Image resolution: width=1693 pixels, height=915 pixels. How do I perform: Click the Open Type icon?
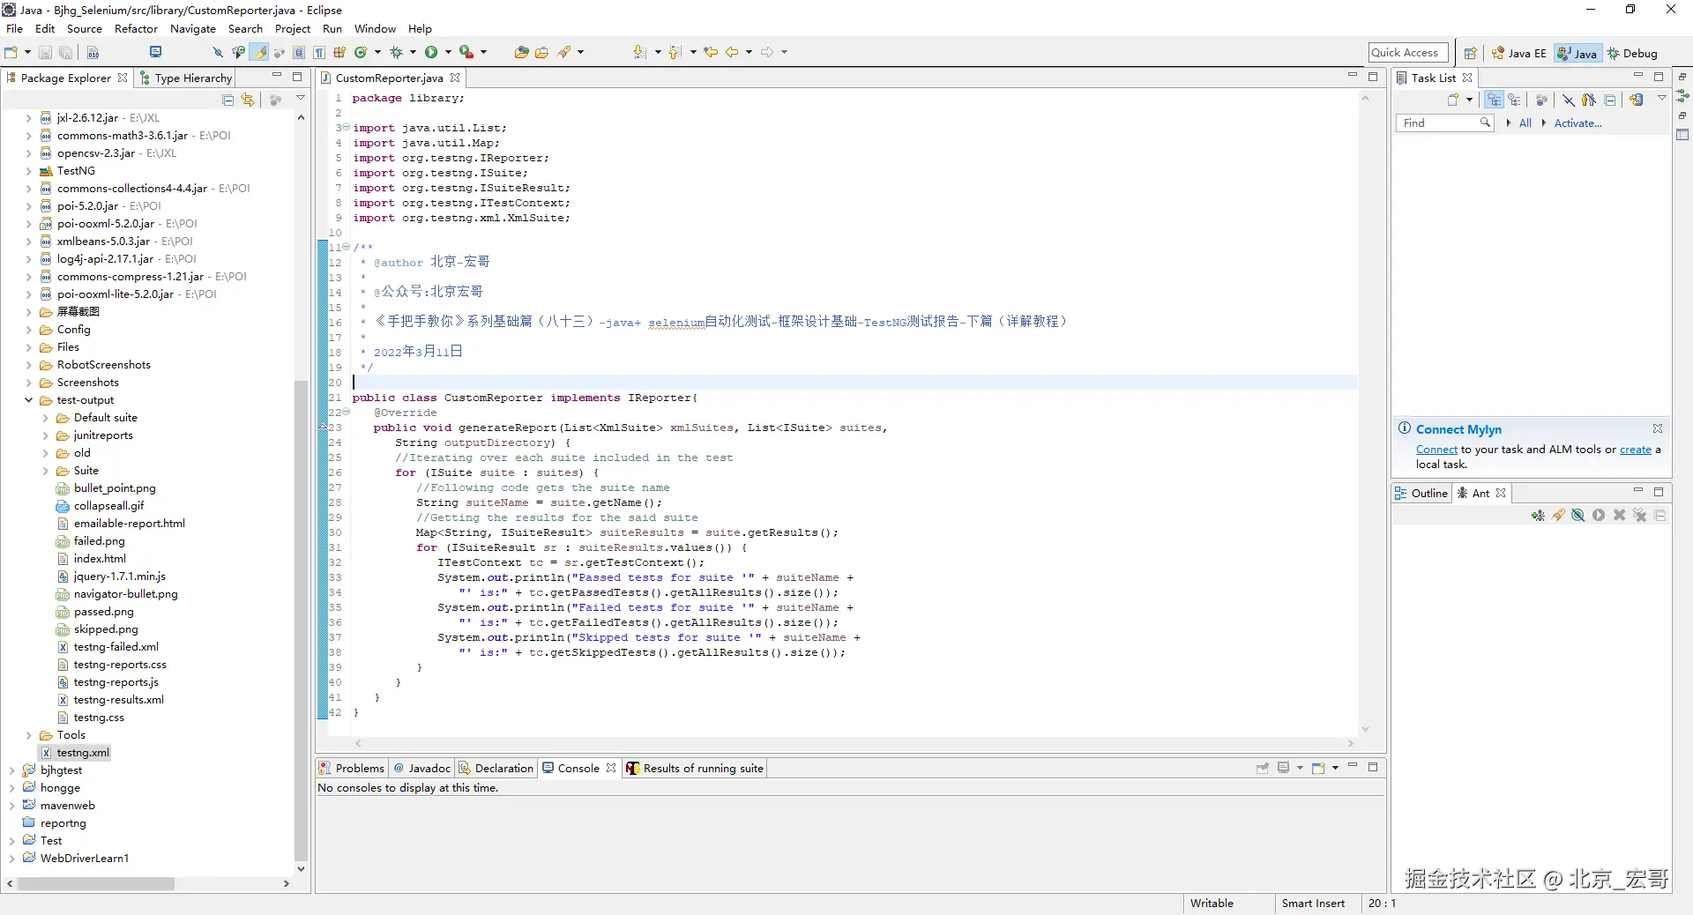click(521, 53)
